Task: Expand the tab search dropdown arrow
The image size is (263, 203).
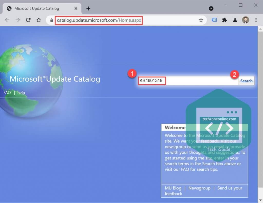Action: coord(211,8)
